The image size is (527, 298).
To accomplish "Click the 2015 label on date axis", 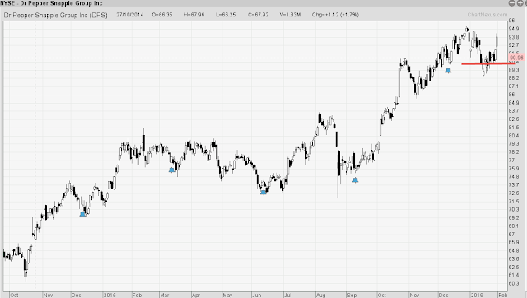I will tap(110, 295).
